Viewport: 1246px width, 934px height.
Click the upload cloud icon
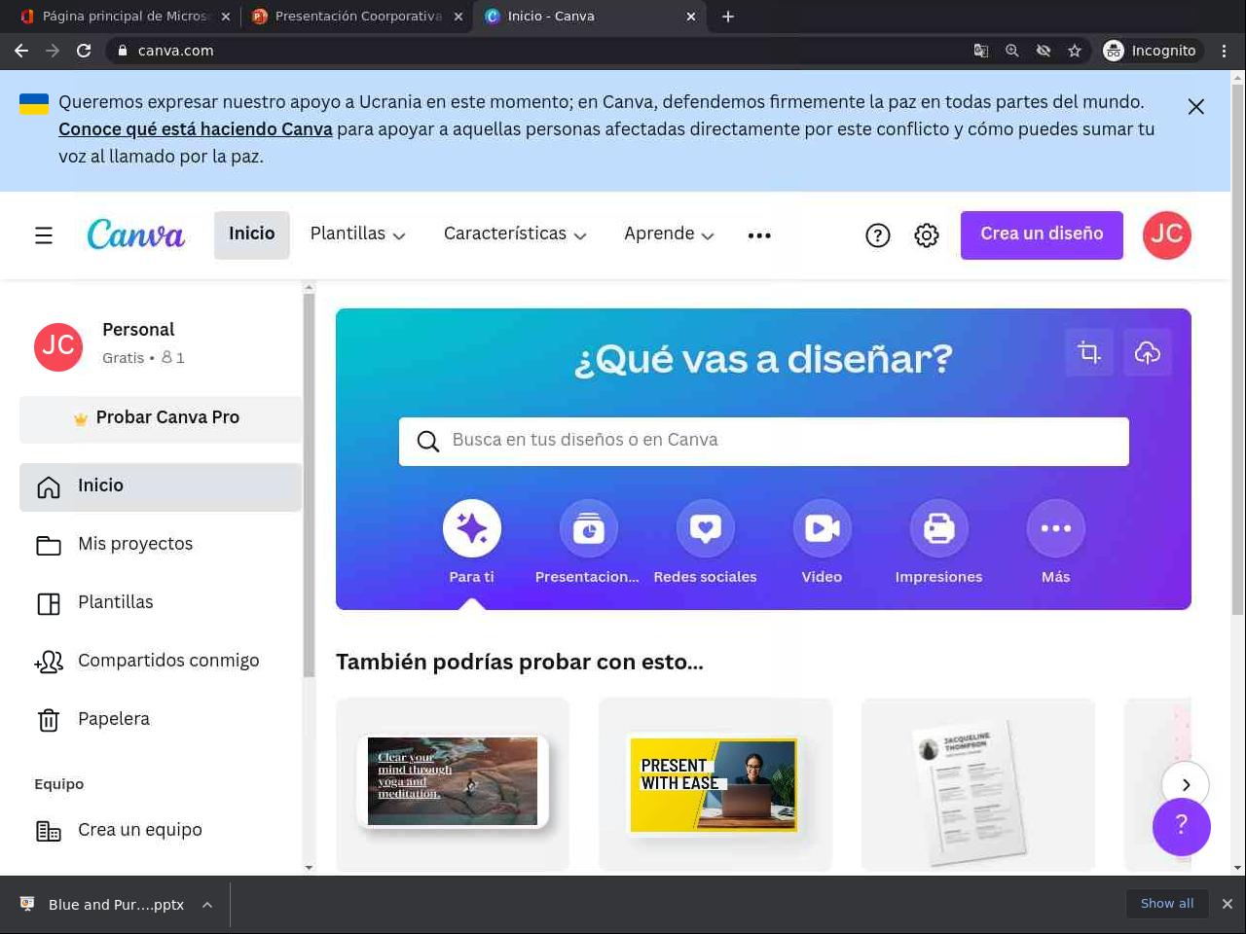click(1148, 352)
